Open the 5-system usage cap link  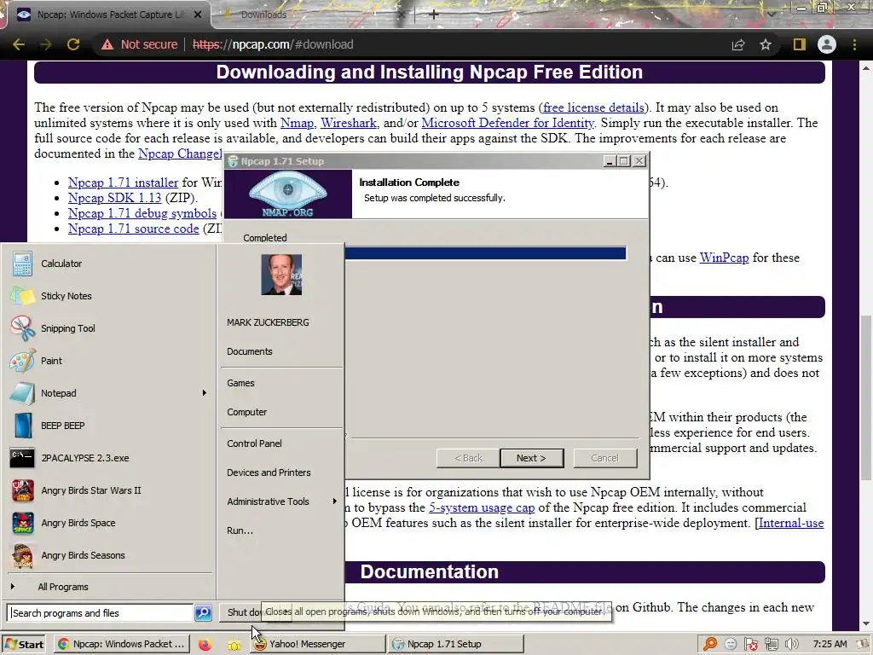[x=482, y=508]
